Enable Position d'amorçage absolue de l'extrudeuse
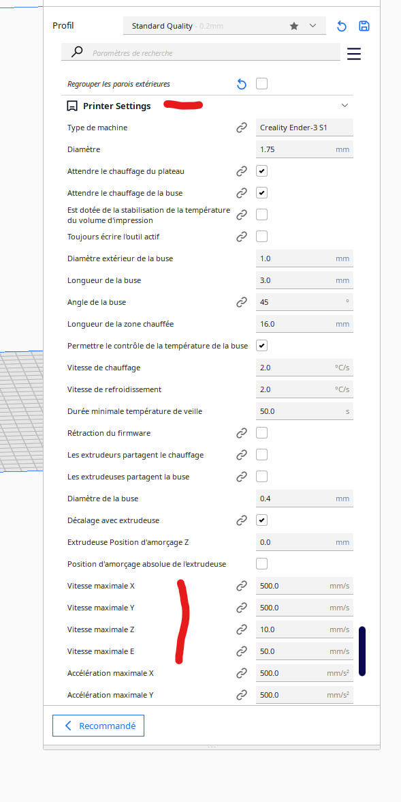 261,563
